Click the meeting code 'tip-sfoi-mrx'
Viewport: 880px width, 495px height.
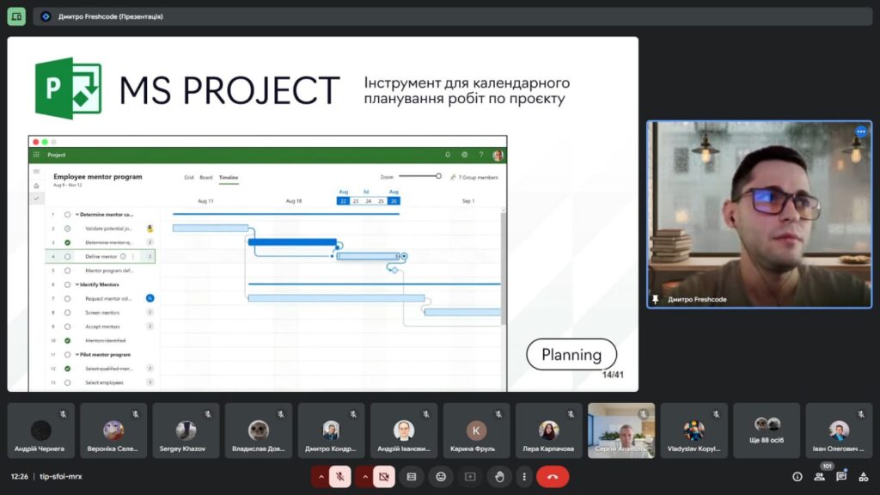click(61, 476)
